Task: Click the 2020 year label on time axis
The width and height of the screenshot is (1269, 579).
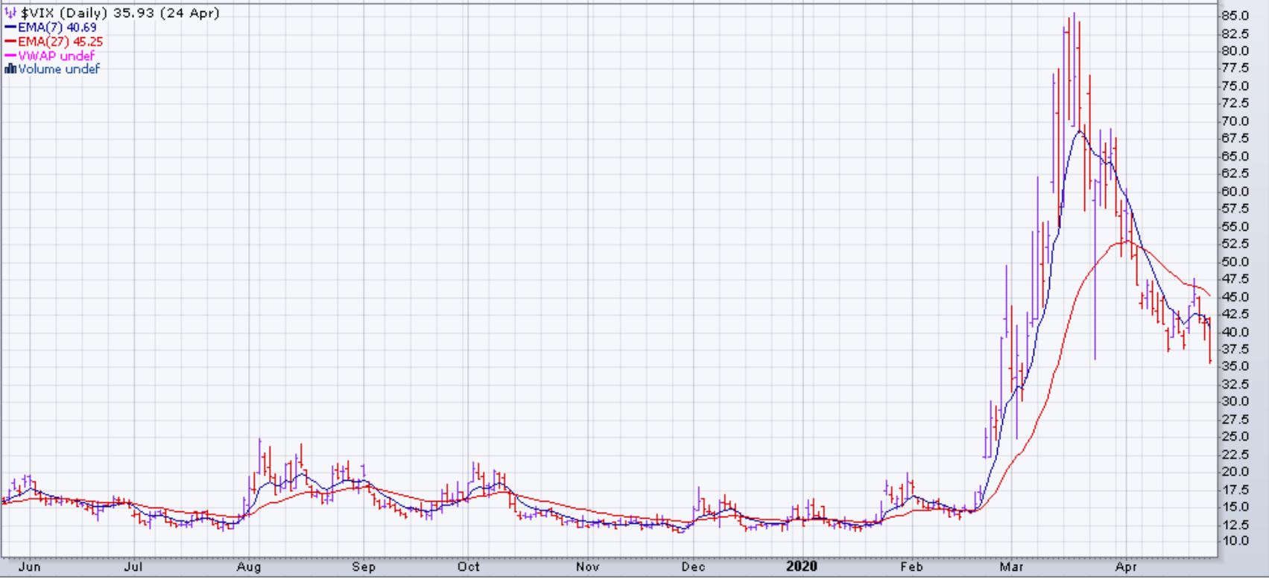Action: (802, 567)
